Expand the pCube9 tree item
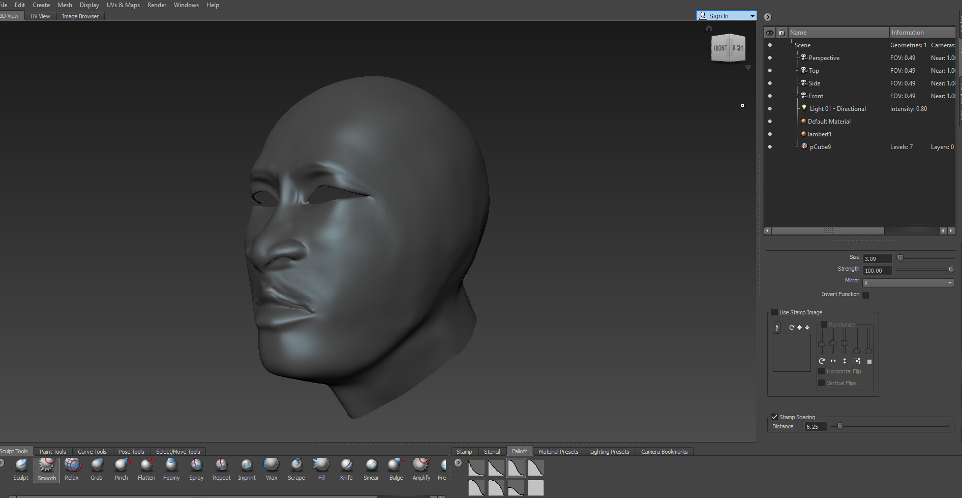The height and width of the screenshot is (498, 962). point(796,147)
